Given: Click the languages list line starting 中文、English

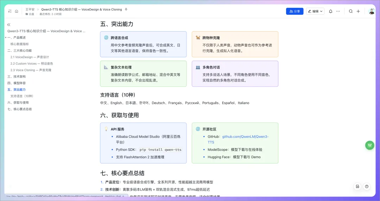Looking at the screenshot, I should click(x=175, y=103).
